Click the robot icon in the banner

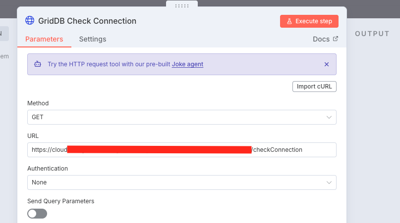coord(38,64)
